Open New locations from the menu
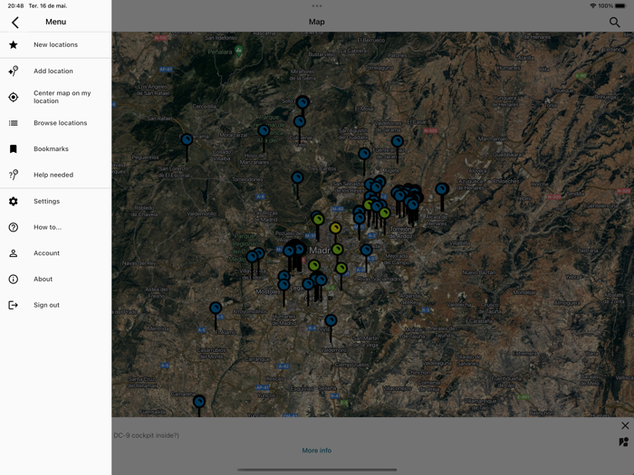The width and height of the screenshot is (634, 475). (55, 45)
